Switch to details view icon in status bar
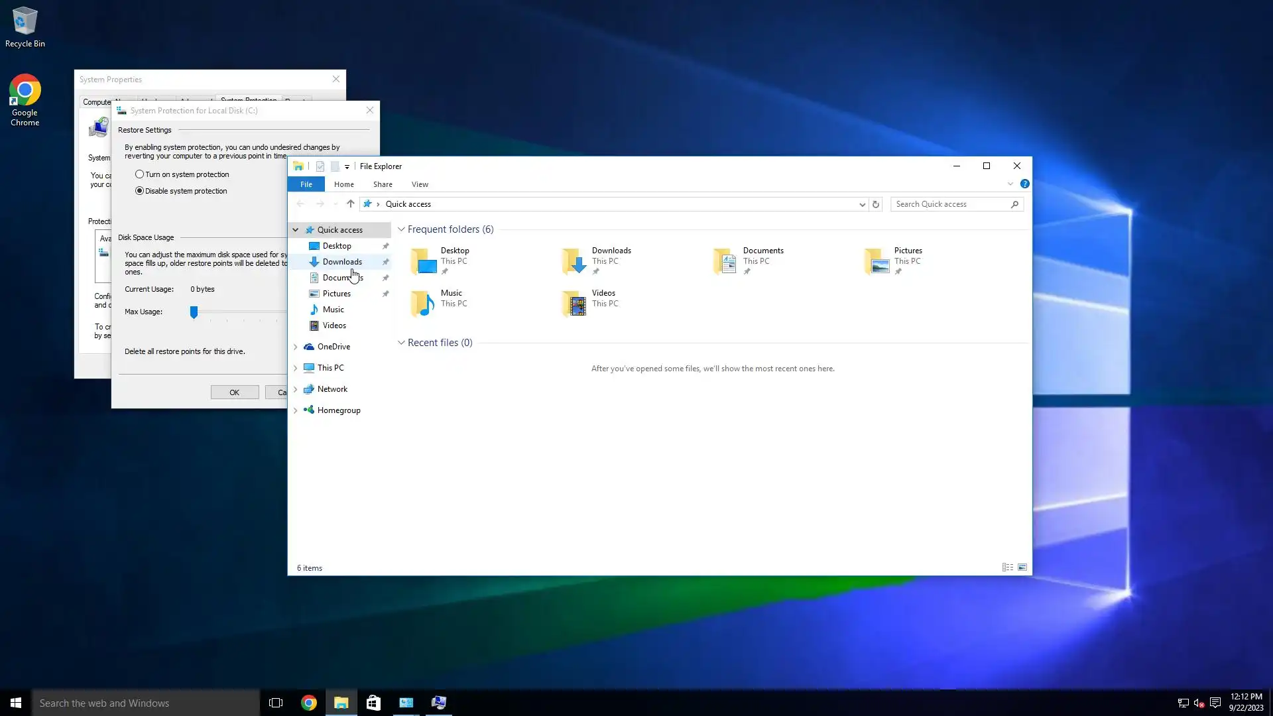The height and width of the screenshot is (716, 1273). (x=1007, y=567)
